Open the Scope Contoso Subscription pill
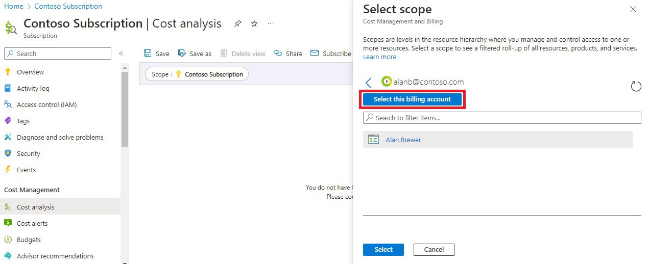The image size is (648, 264). (x=197, y=74)
